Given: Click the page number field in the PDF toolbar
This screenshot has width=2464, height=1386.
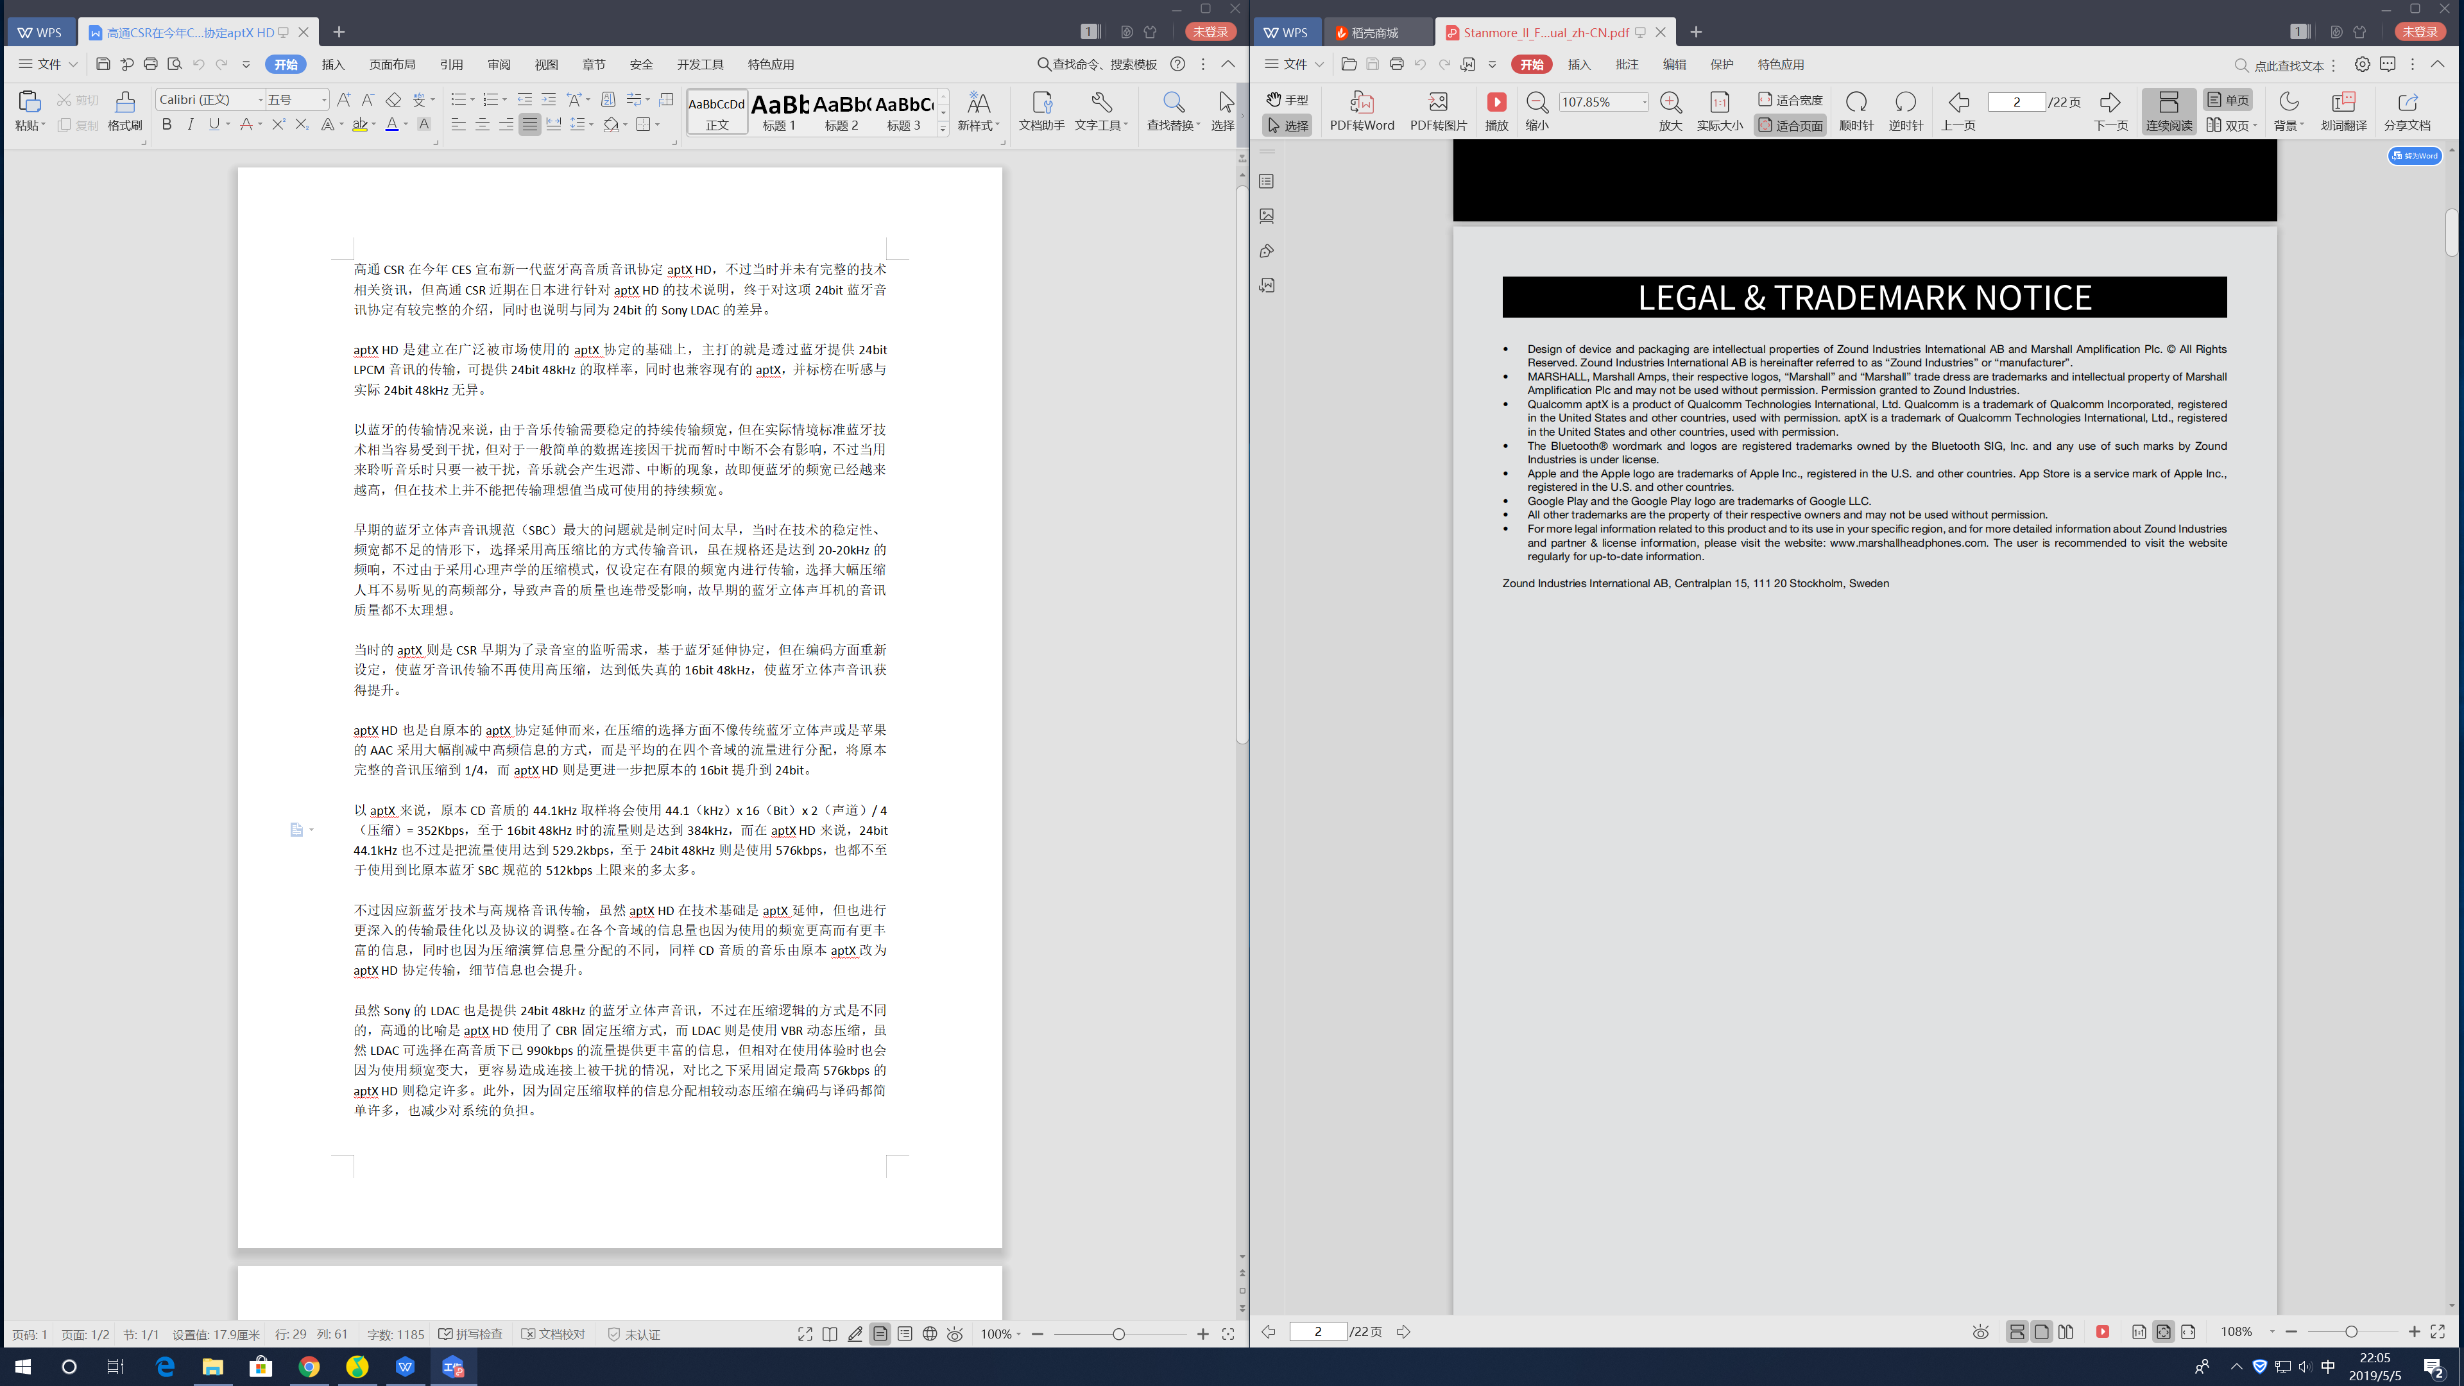Looking at the screenshot, I should (2015, 101).
